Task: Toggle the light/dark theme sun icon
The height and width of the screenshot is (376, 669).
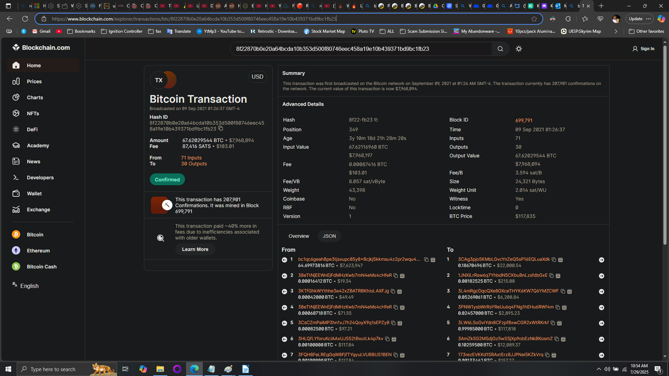Action: (518, 49)
